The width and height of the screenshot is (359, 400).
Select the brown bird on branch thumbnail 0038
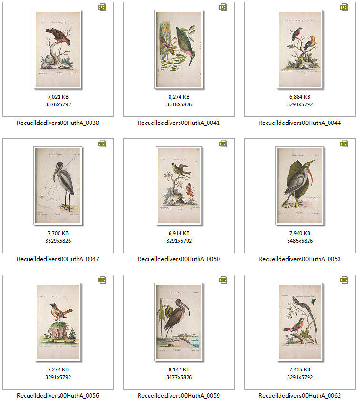(x=58, y=50)
